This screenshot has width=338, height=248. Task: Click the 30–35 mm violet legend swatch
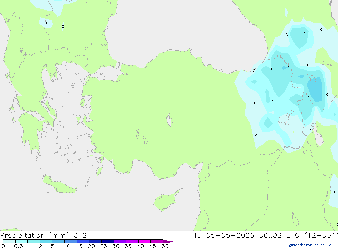coord(120,241)
